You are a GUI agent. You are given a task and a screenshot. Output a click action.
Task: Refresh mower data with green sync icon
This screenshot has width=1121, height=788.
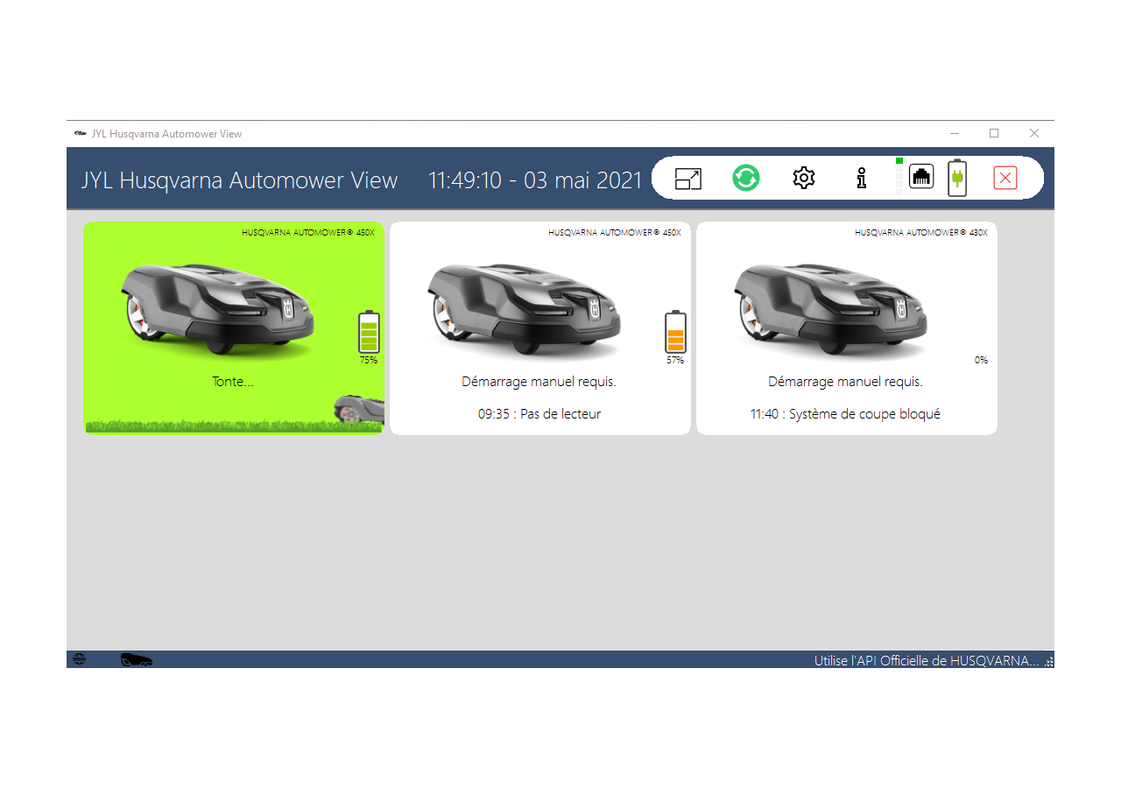(745, 179)
